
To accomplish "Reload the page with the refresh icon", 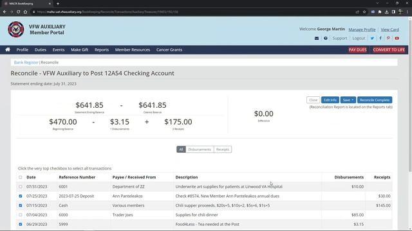I will 18,12.
